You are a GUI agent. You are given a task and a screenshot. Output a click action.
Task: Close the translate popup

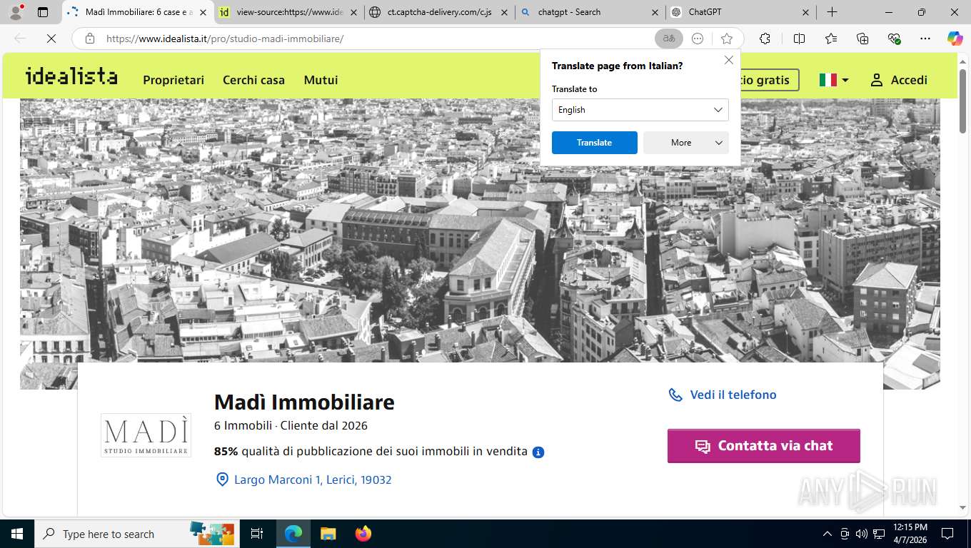click(x=729, y=60)
